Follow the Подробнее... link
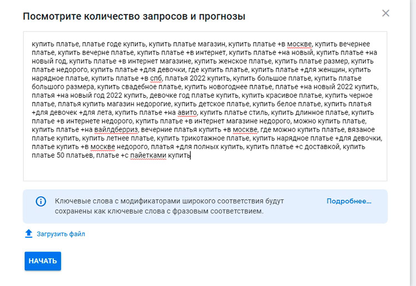This screenshot has width=416, height=286. pos(348,201)
